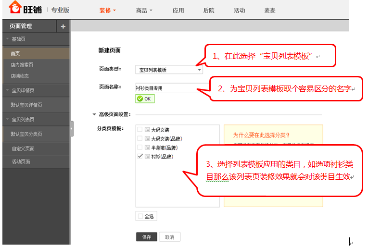Screen dimensions: 381x247
Task: Open the 活动 menu
Action: pos(240,11)
